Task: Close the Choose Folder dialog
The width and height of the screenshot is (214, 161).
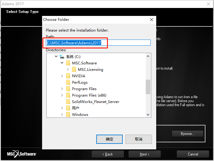Action: coord(152,20)
